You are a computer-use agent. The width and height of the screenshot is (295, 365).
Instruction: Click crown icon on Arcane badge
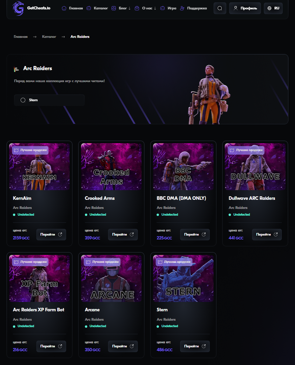point(88,262)
